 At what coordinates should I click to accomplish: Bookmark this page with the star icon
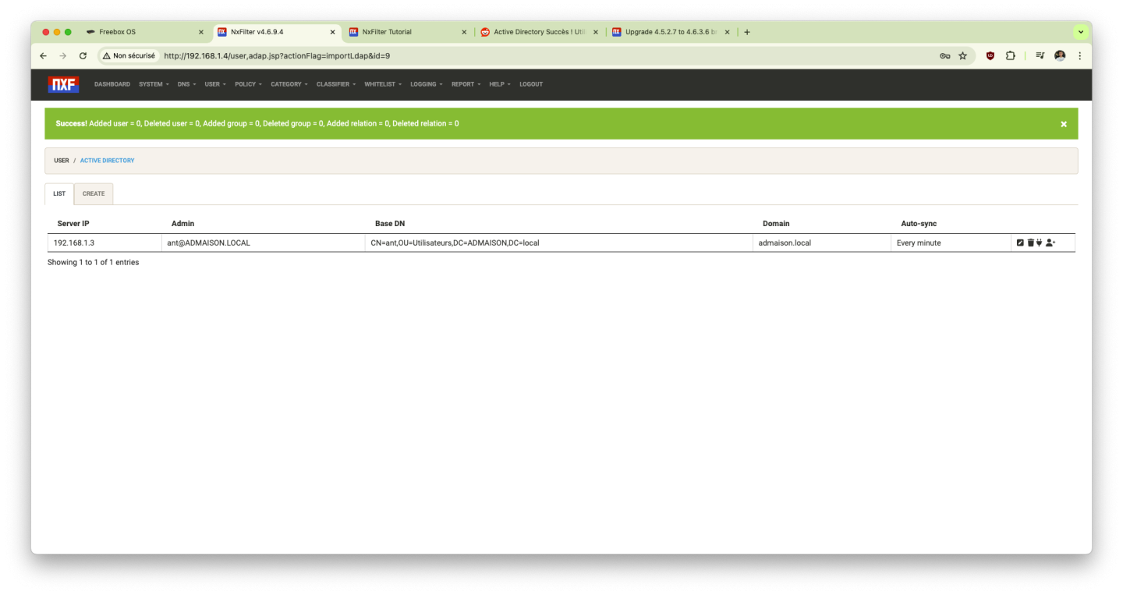(x=962, y=56)
